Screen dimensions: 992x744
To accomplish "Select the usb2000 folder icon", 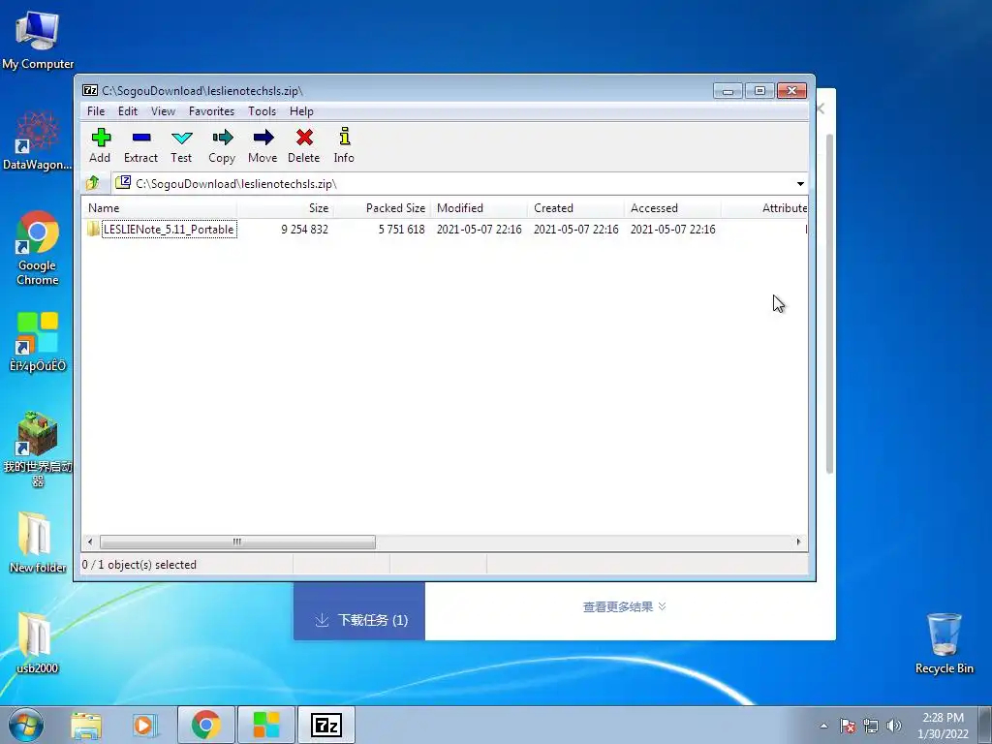I will (38, 643).
